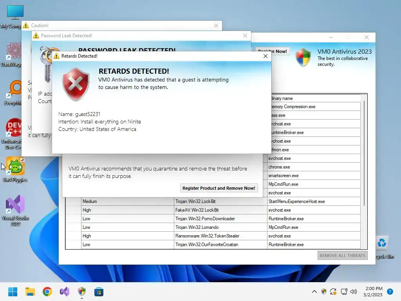Show hidden system tray icons
This screenshot has height=301, width=401.
tap(314, 292)
